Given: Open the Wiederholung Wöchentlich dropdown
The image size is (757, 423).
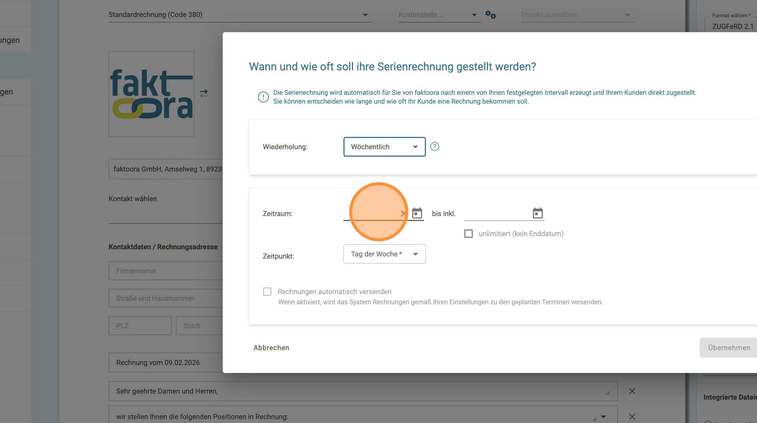Looking at the screenshot, I should tap(384, 147).
